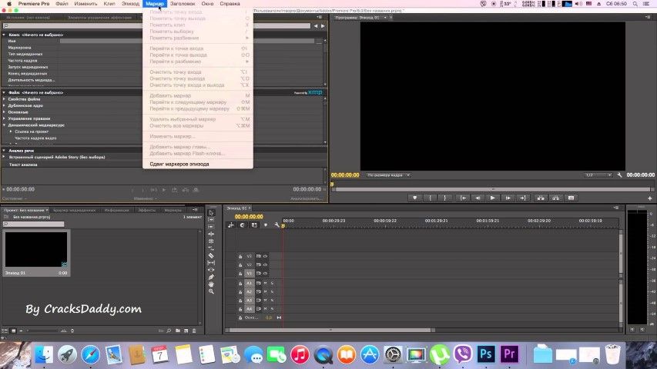Open zoom level fit dropdown in Program monitor

pyautogui.click(x=388, y=175)
